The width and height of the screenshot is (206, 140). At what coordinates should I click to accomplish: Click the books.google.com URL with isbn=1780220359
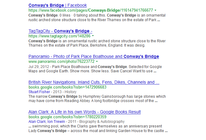[67, 117]
